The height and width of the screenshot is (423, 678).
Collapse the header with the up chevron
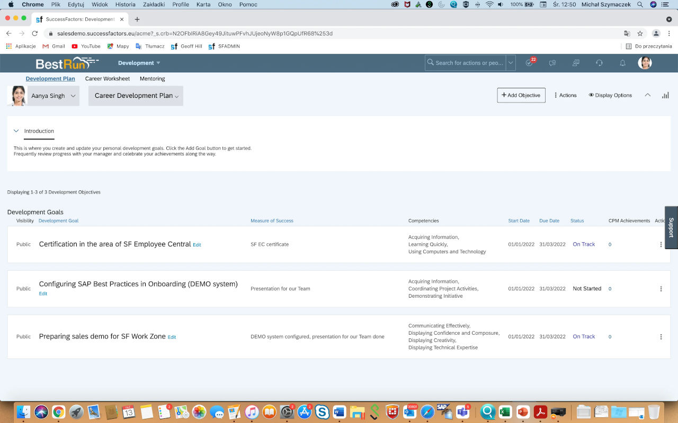point(647,95)
